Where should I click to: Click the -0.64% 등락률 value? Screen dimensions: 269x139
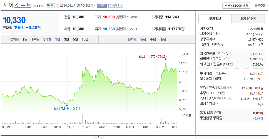coord(258,118)
